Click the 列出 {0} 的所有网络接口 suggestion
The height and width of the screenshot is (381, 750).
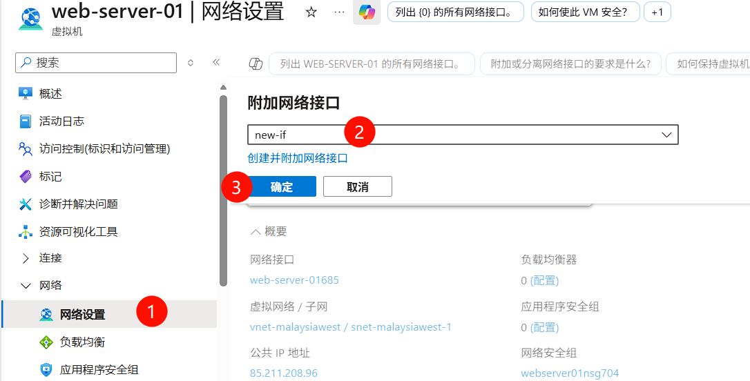455,12
